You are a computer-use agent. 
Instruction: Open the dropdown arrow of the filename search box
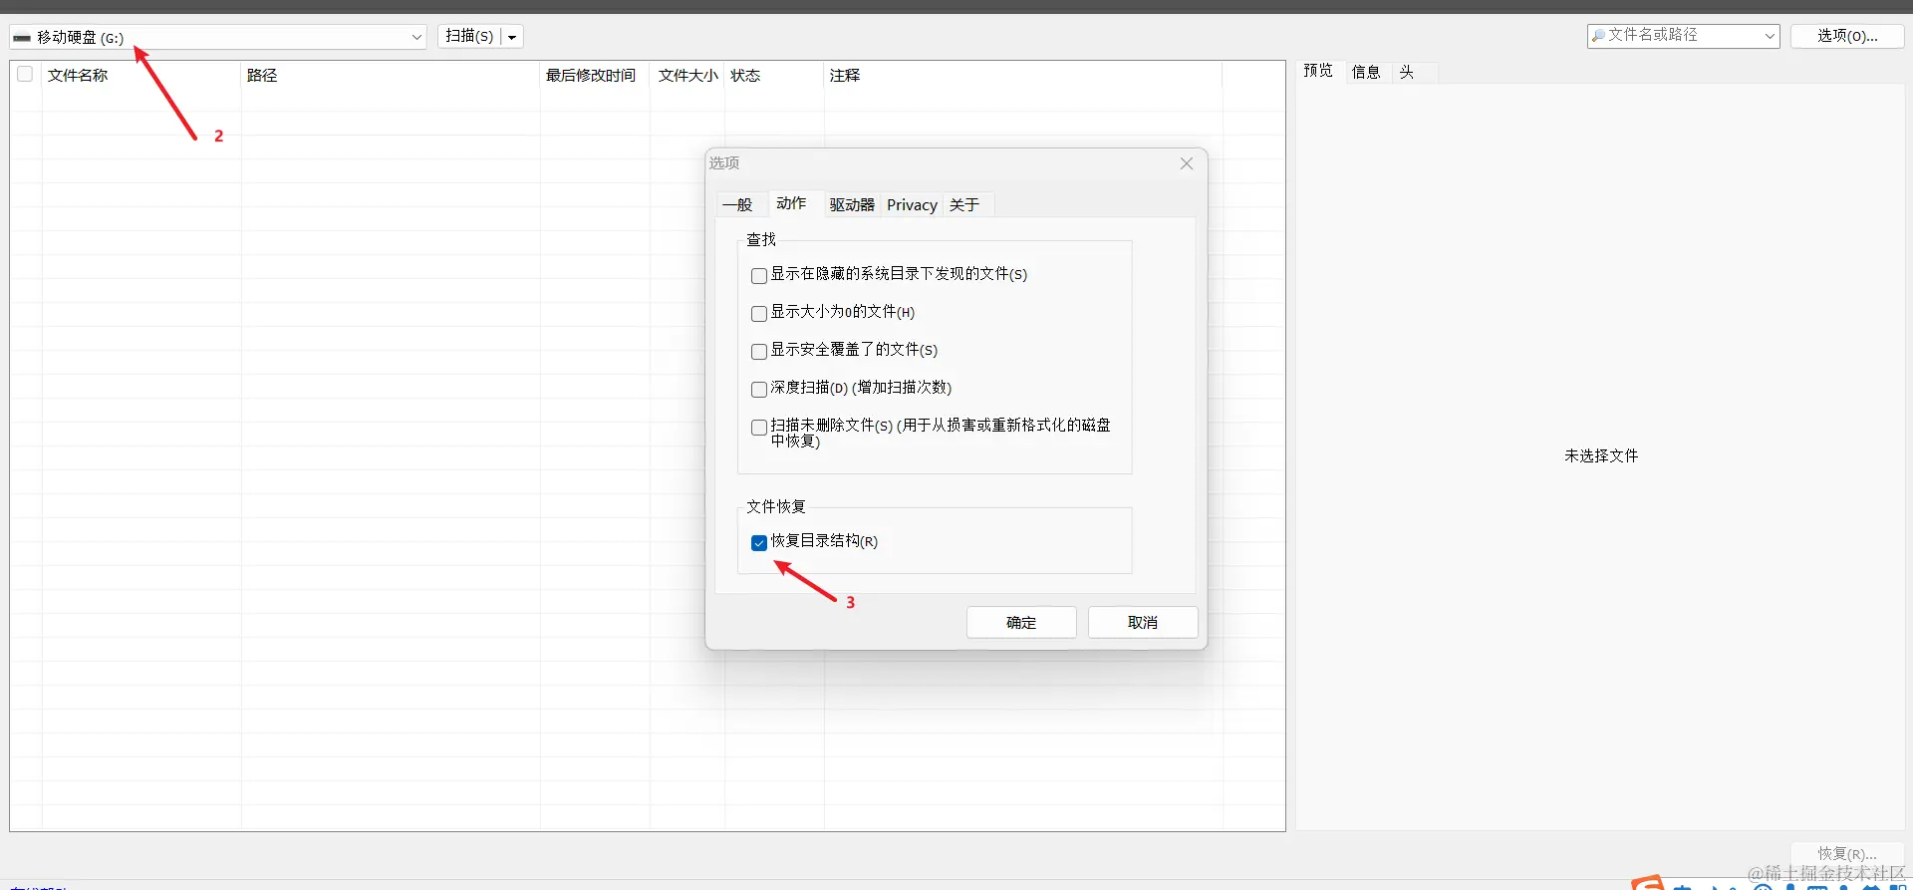point(1771,36)
